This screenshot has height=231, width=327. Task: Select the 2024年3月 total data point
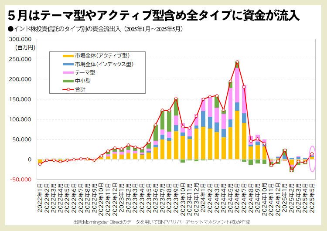tap(217, 96)
